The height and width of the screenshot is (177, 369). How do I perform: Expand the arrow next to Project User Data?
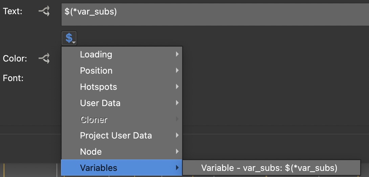coord(177,135)
